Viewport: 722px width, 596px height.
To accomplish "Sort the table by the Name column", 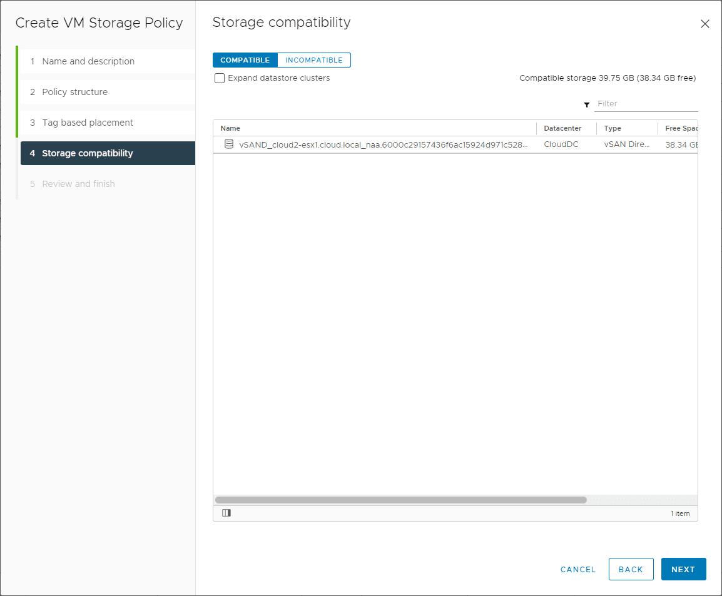I will pos(230,128).
